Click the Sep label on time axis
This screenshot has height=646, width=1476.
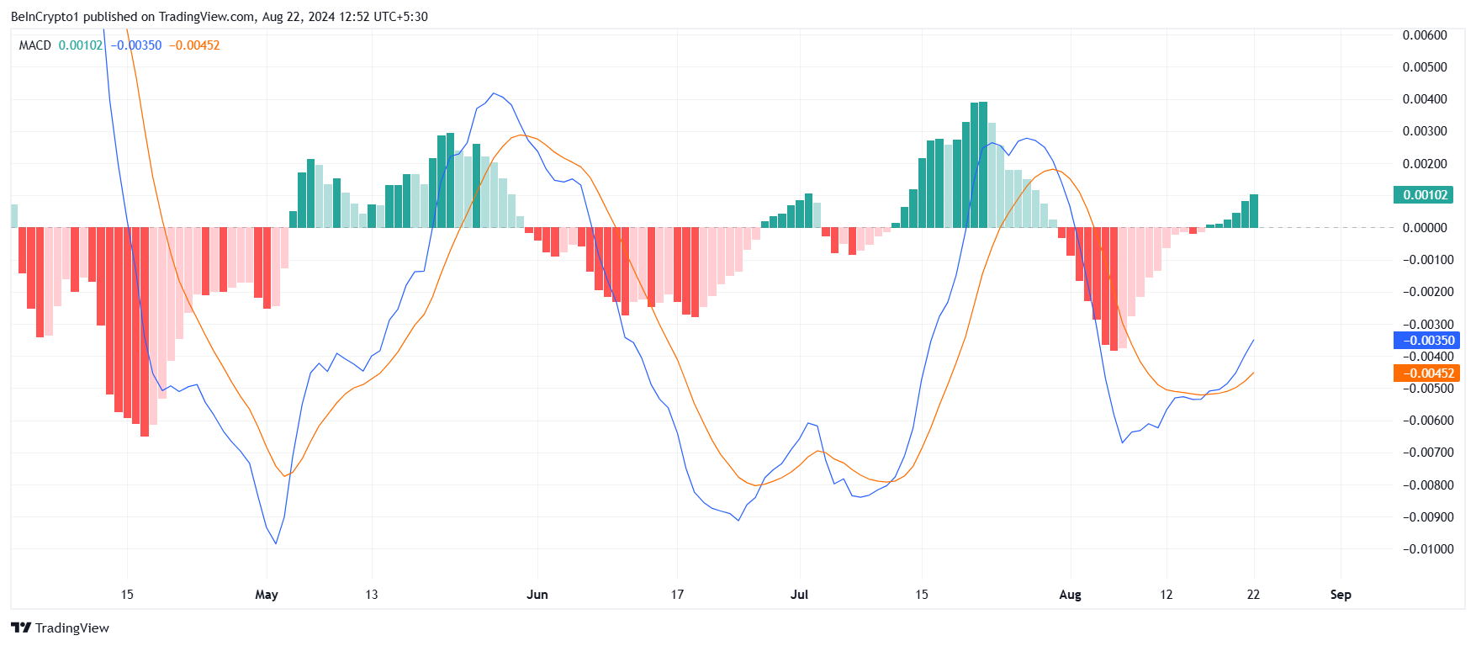1341,595
